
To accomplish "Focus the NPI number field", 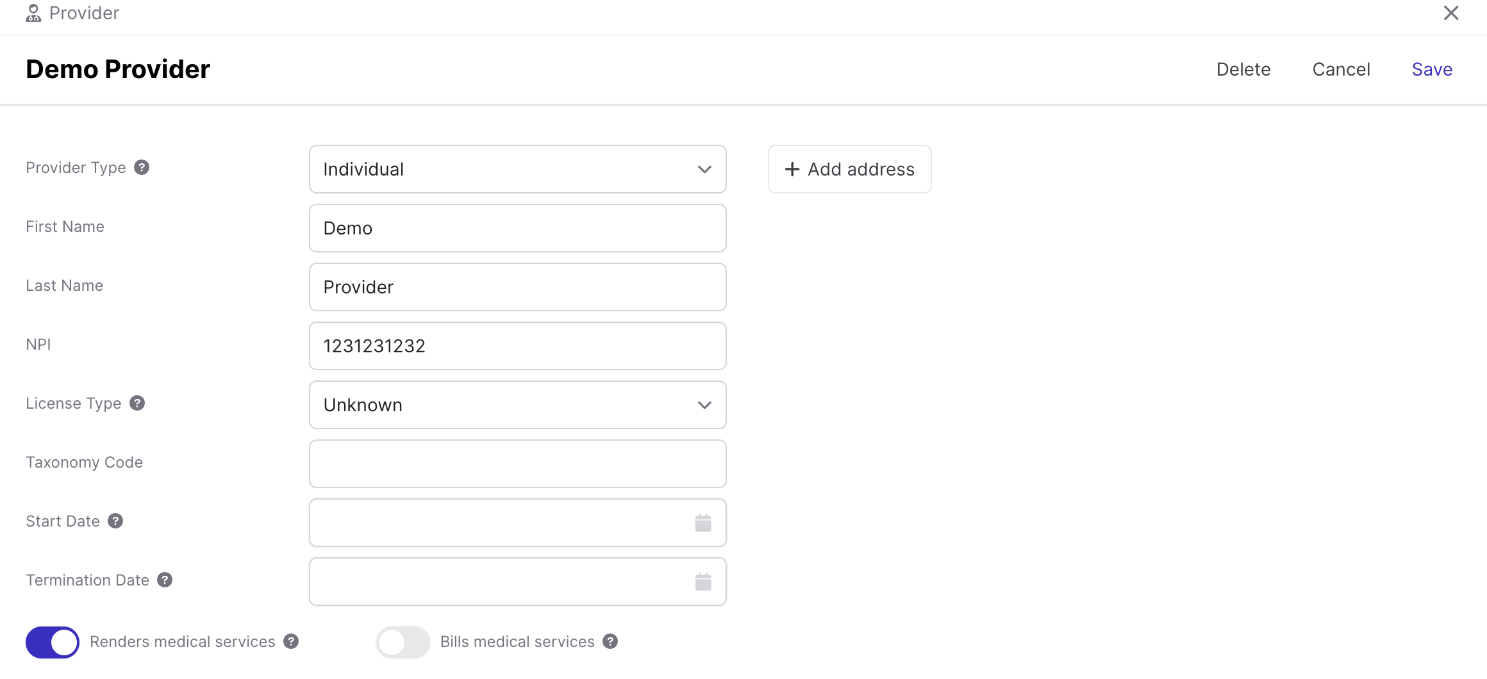I will pos(517,346).
